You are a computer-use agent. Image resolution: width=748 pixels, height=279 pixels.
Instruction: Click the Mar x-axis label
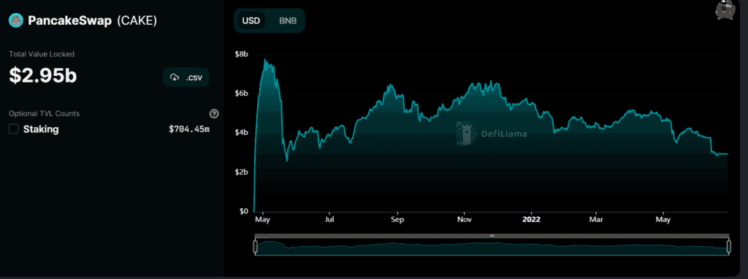[596, 220]
